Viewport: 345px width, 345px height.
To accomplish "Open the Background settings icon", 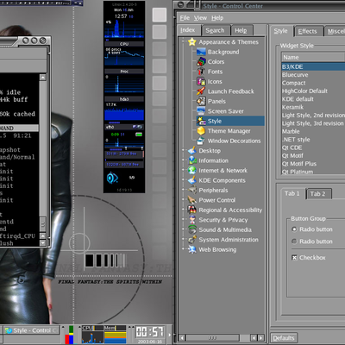I will tap(201, 52).
